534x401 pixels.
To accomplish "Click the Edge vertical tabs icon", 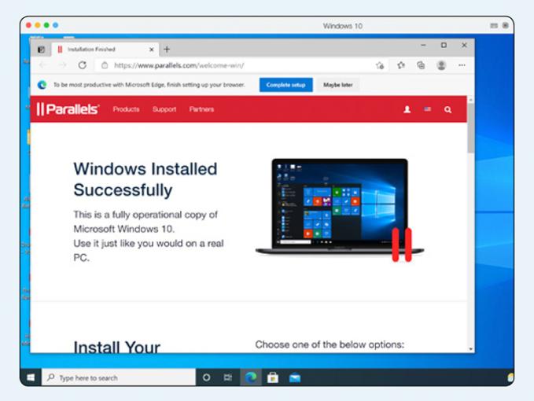I will (41, 50).
